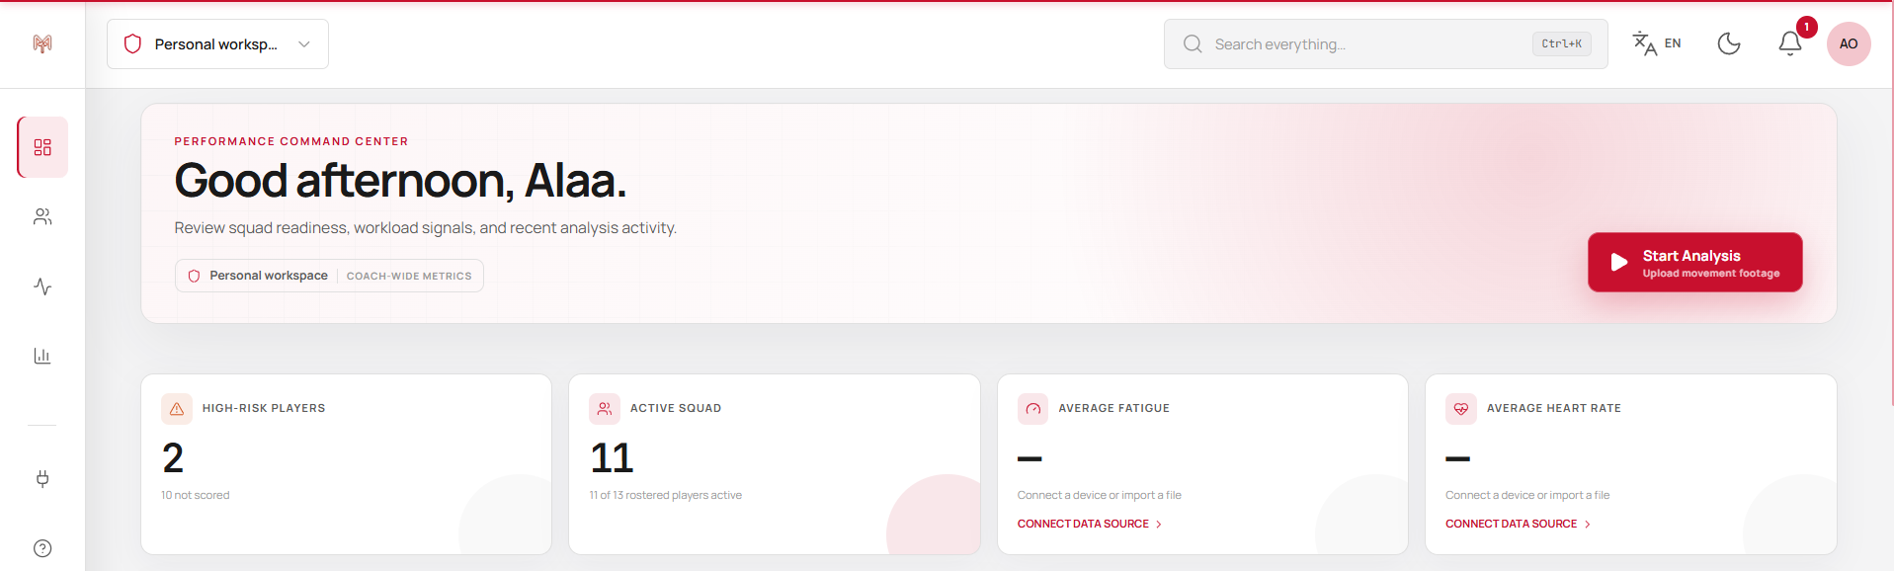Open the Active Squad card
Screen dimensions: 1894x571
775,464
